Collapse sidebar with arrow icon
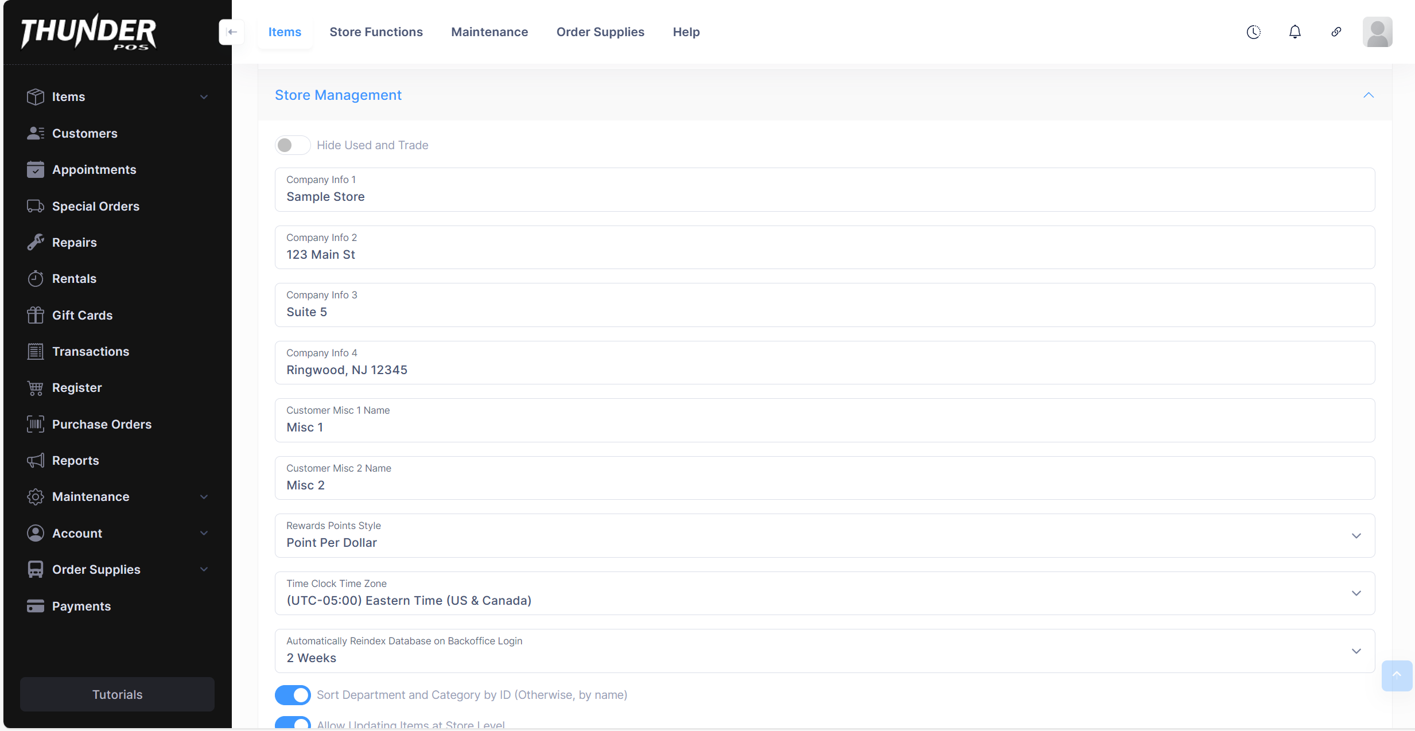1415x731 pixels. click(232, 32)
